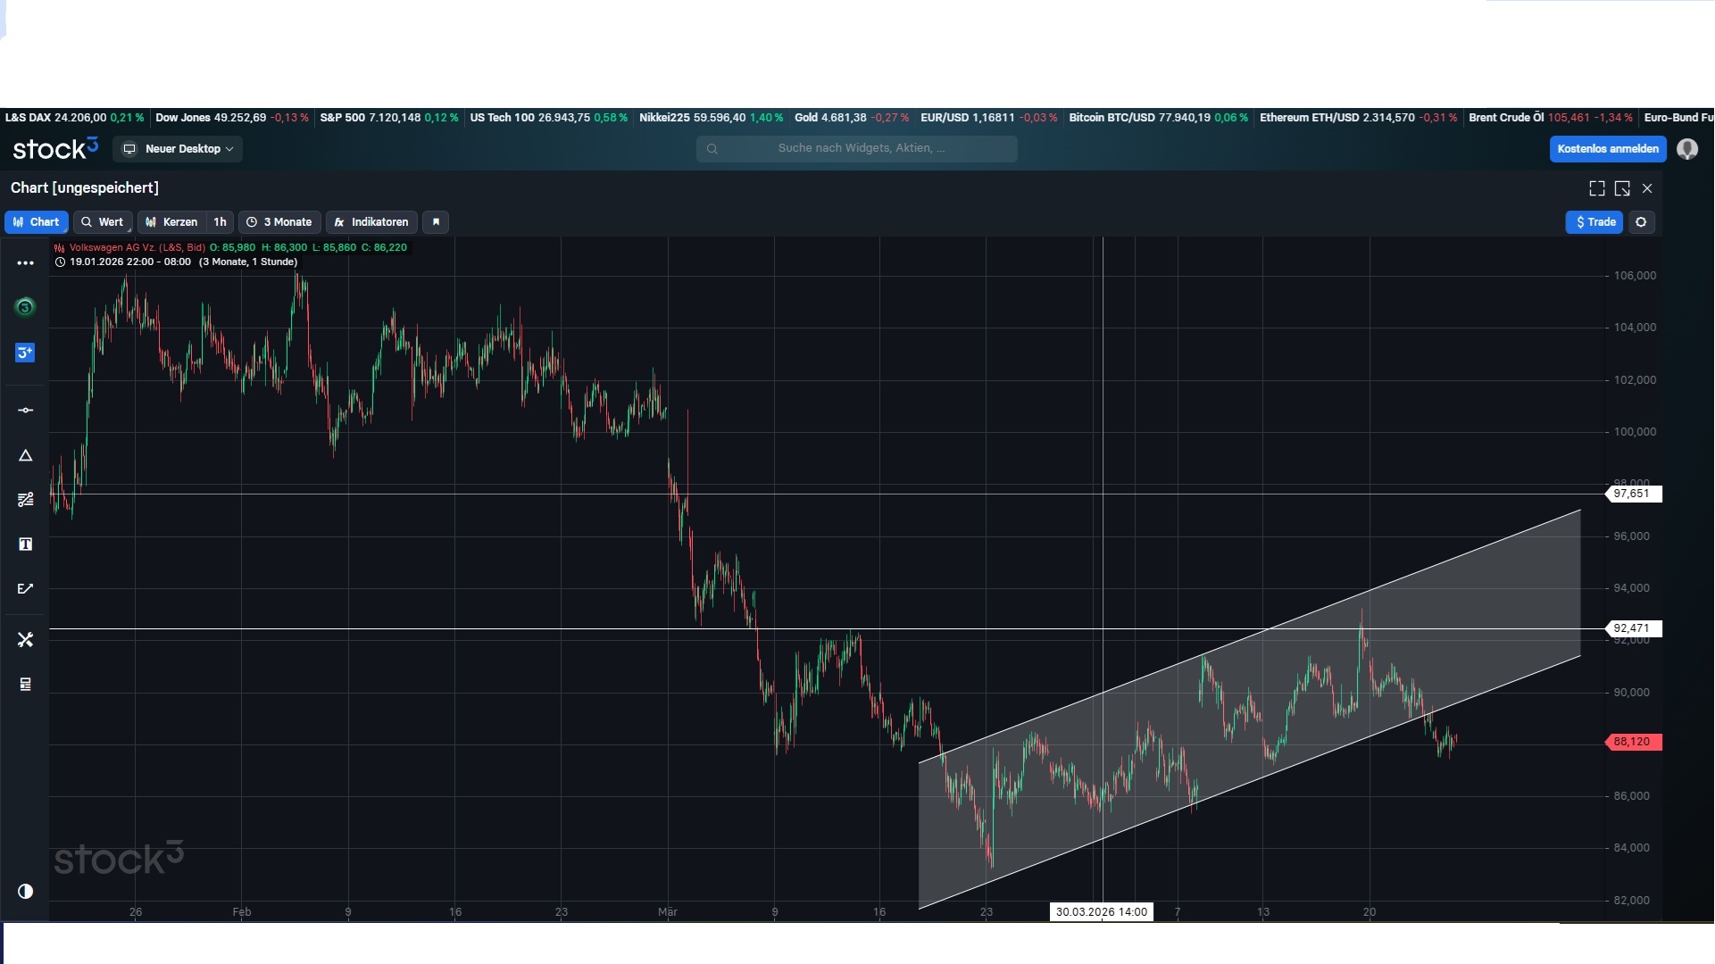Toggle dark/light contrast mode icon
This screenshot has height=964, width=1715.
[x=25, y=892]
